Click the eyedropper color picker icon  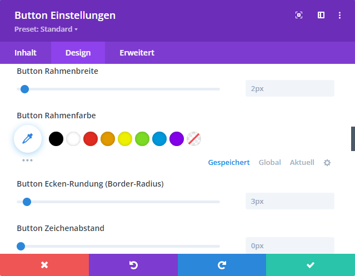coord(28,139)
